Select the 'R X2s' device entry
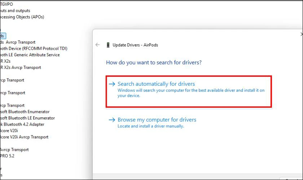The image size is (303, 180). tap(5, 61)
